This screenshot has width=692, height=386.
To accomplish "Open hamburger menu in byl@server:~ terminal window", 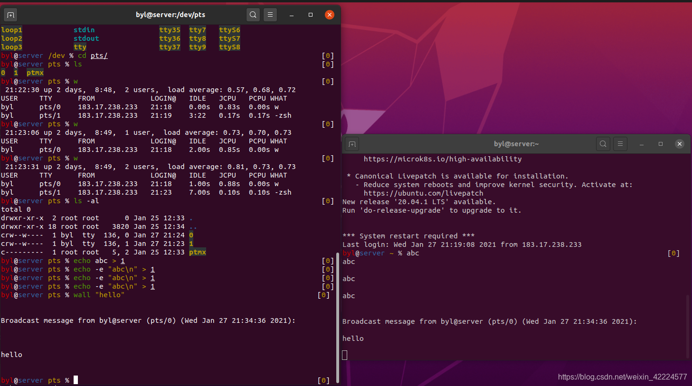I will pos(620,144).
